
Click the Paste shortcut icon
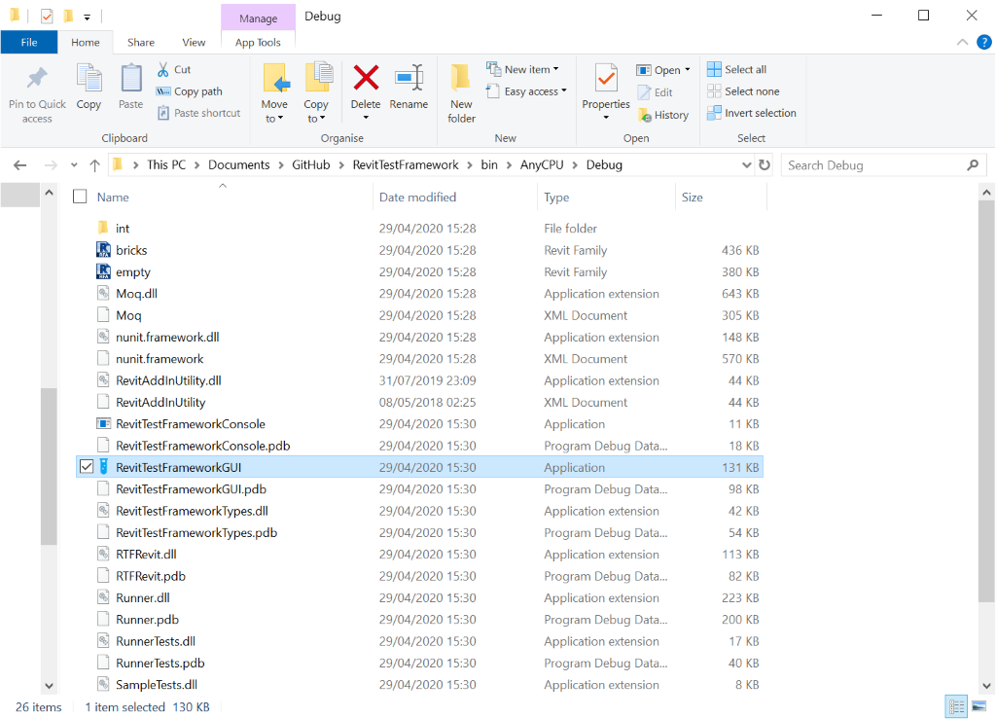[163, 113]
